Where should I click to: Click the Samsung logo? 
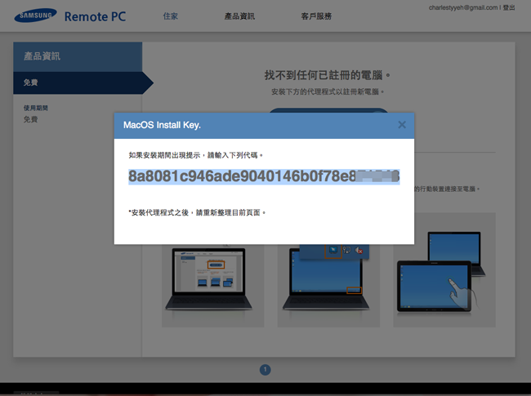pyautogui.click(x=35, y=16)
